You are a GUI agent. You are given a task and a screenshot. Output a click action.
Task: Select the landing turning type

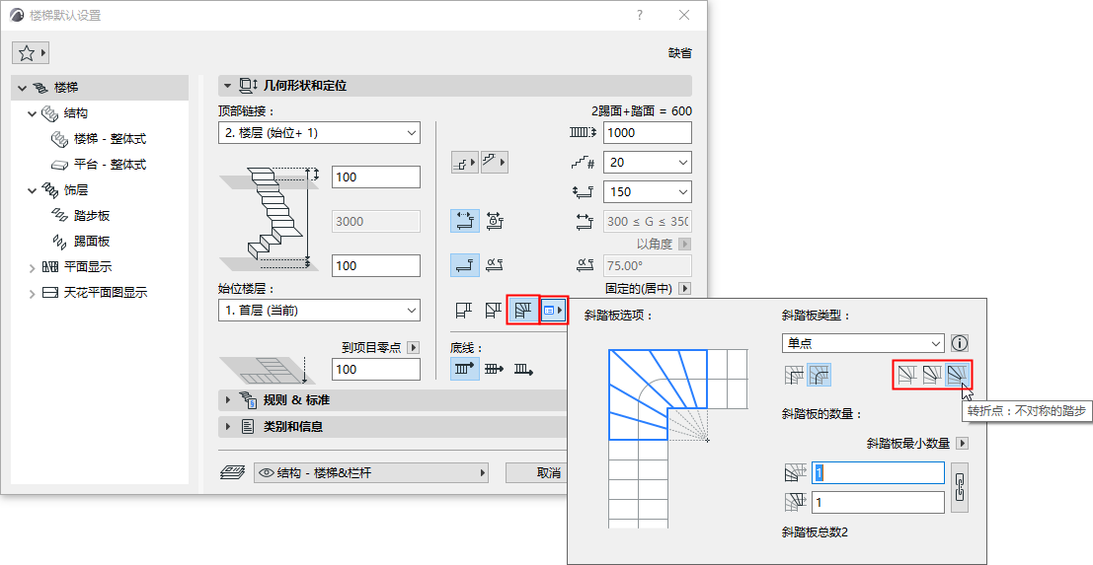click(463, 311)
